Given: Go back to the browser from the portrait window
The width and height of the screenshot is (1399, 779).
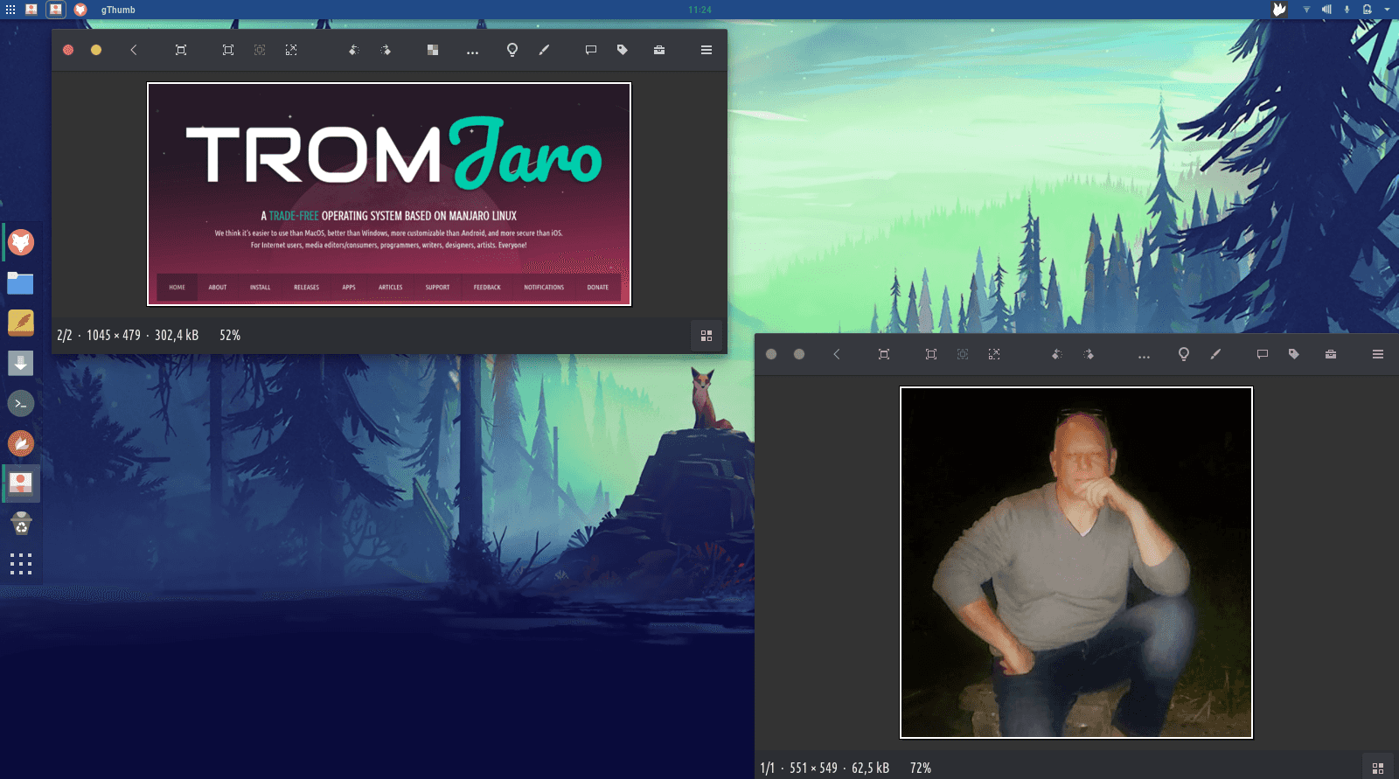Looking at the screenshot, I should (837, 354).
